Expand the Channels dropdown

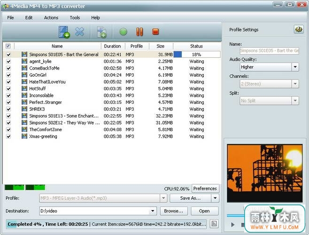pos(295,84)
